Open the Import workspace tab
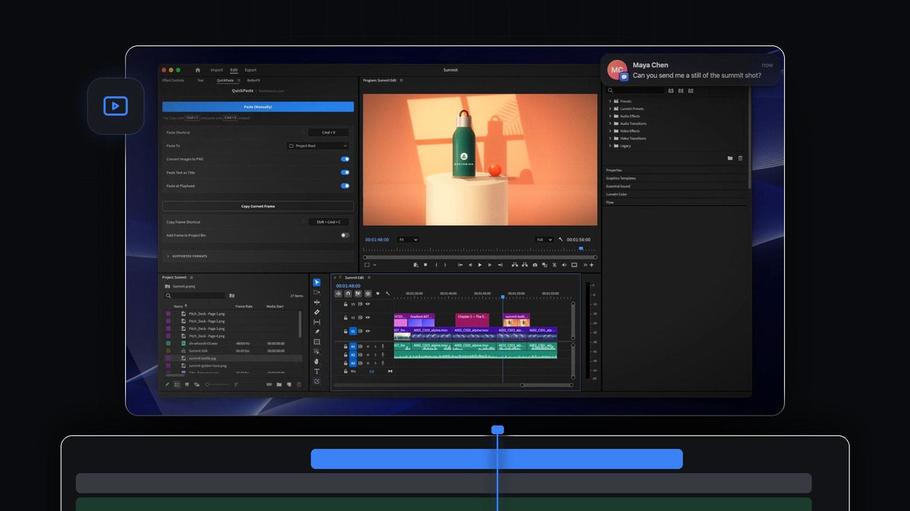 (x=217, y=70)
